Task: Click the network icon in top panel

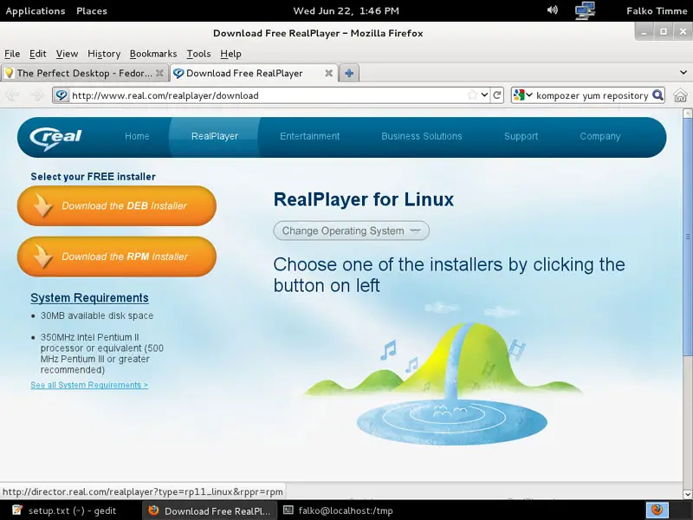Action: point(584,10)
